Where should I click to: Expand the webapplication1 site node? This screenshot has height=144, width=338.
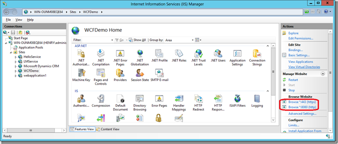click(16, 76)
